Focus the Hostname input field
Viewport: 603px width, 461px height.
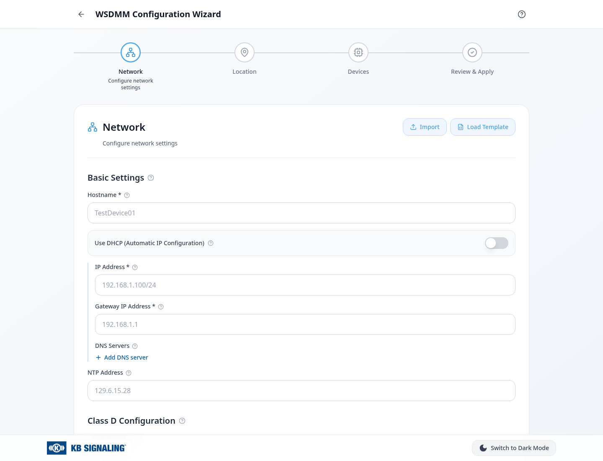(x=301, y=213)
